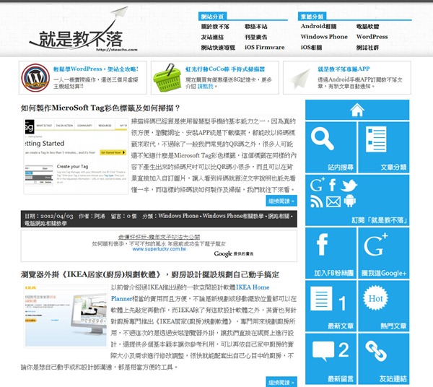The width and height of the screenshot is (433, 387).
Task: Subscribe via the Twitter bird icon
Action: coord(349,186)
